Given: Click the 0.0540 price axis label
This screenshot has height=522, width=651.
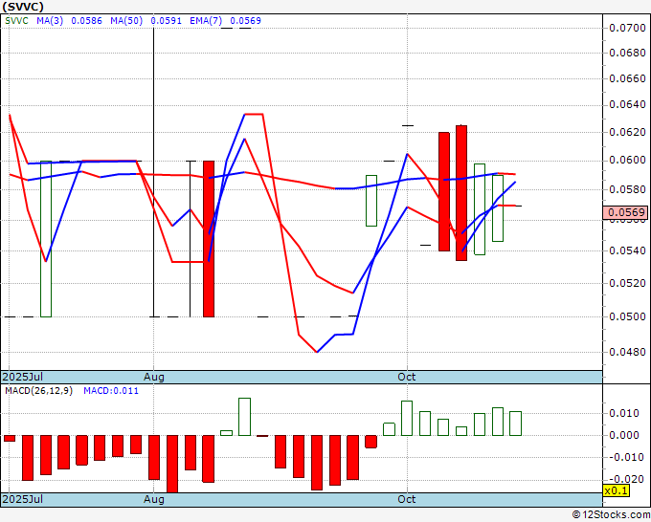Looking at the screenshot, I should [627, 250].
